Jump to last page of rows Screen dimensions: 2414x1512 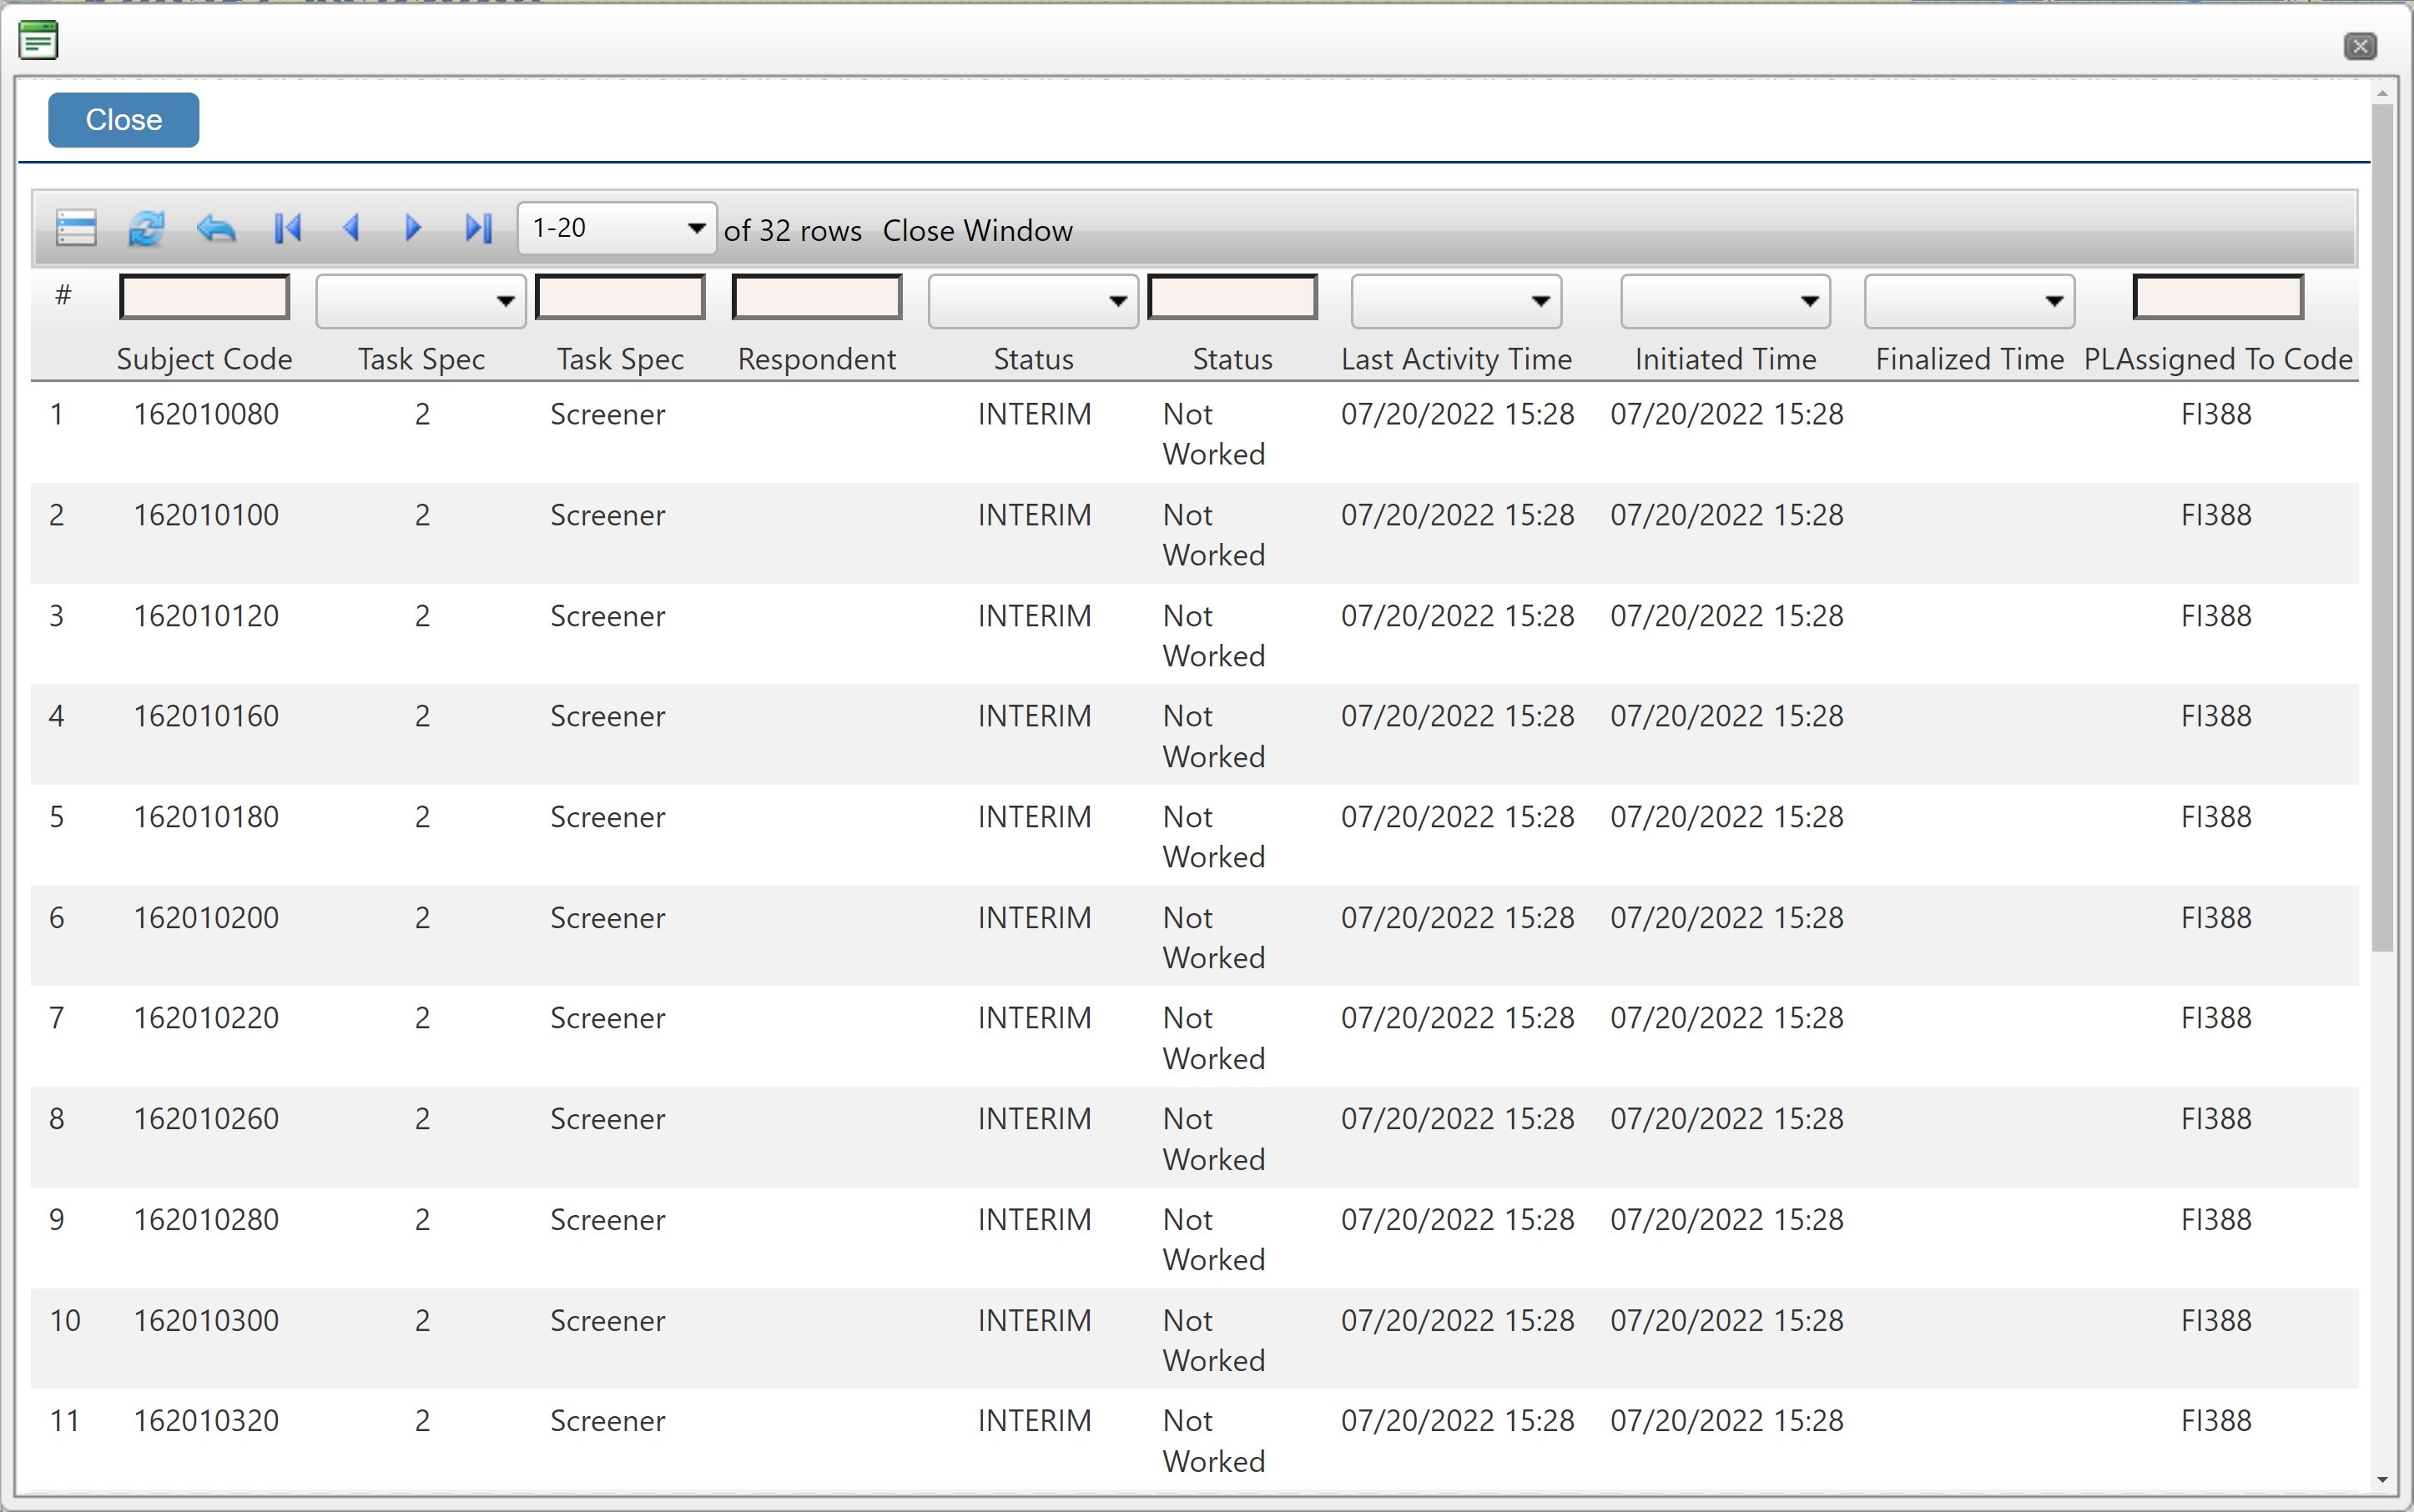pos(478,228)
